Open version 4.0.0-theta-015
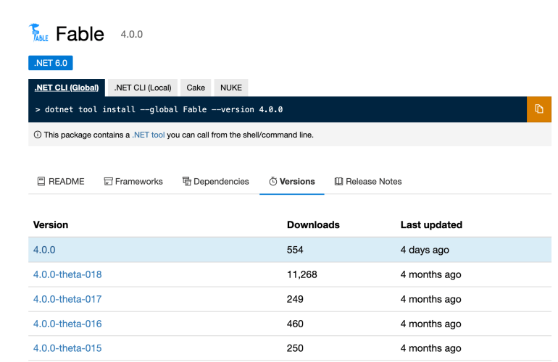558x362 pixels. pos(67,348)
